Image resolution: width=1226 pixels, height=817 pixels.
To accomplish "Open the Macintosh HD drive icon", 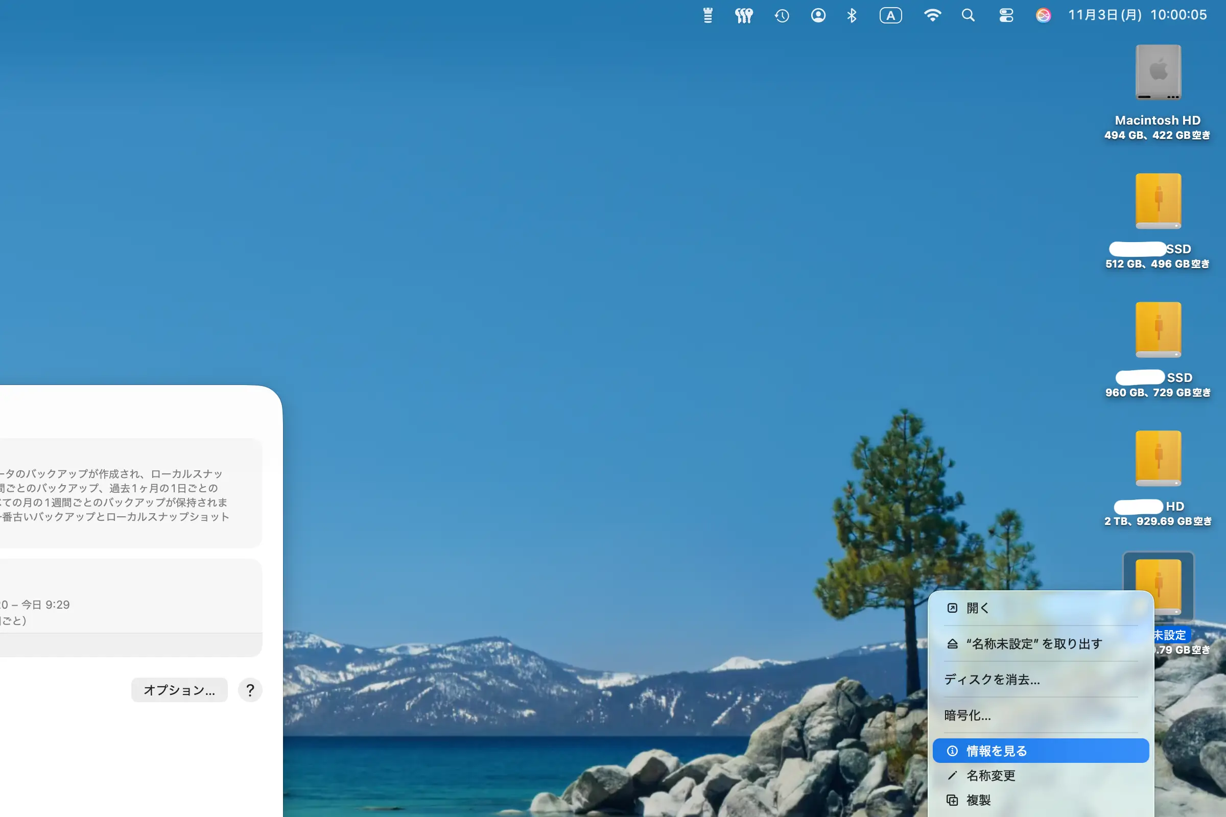I will tap(1158, 73).
